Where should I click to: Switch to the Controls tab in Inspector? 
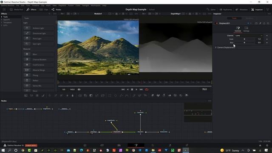pos(238,29)
